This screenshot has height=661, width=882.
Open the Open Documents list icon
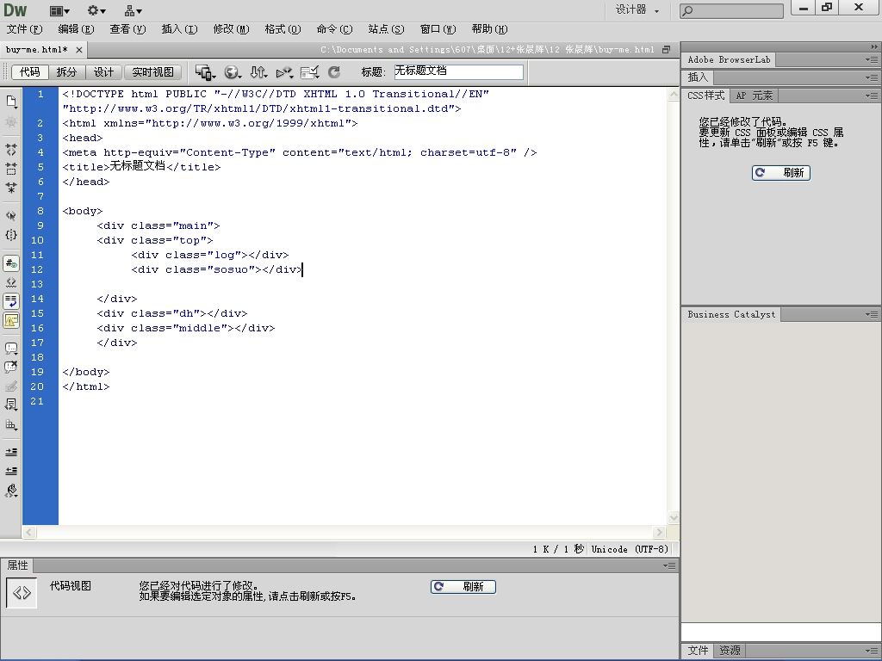[11, 102]
